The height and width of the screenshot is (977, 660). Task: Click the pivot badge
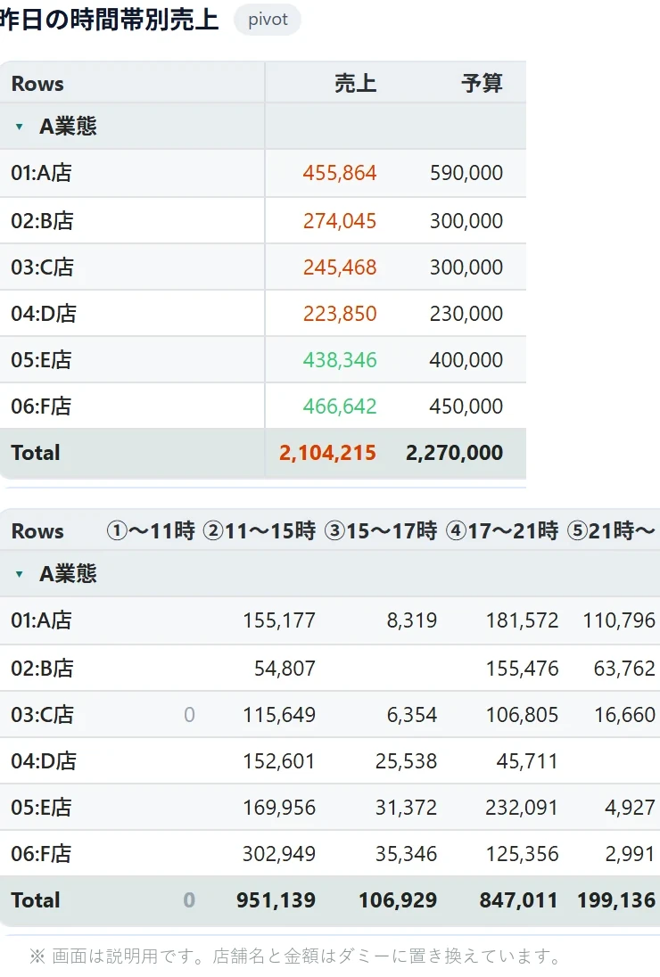tap(268, 20)
